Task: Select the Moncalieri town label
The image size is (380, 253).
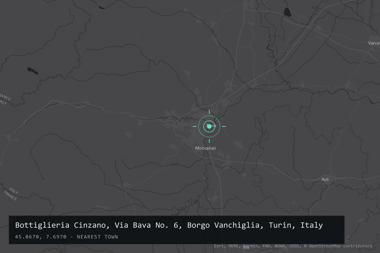Action: [206, 148]
